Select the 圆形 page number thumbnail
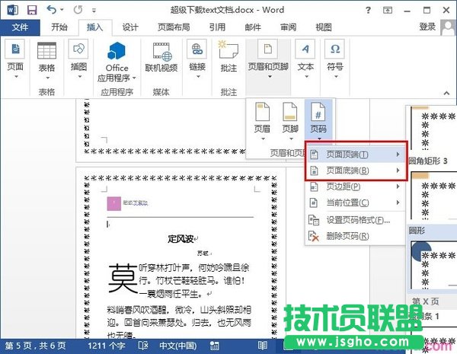This screenshot has height=354, width=457. point(433,265)
